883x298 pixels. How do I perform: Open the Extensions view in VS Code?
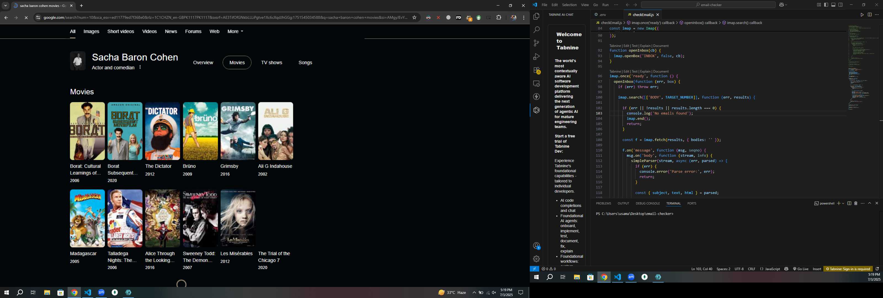tap(536, 70)
